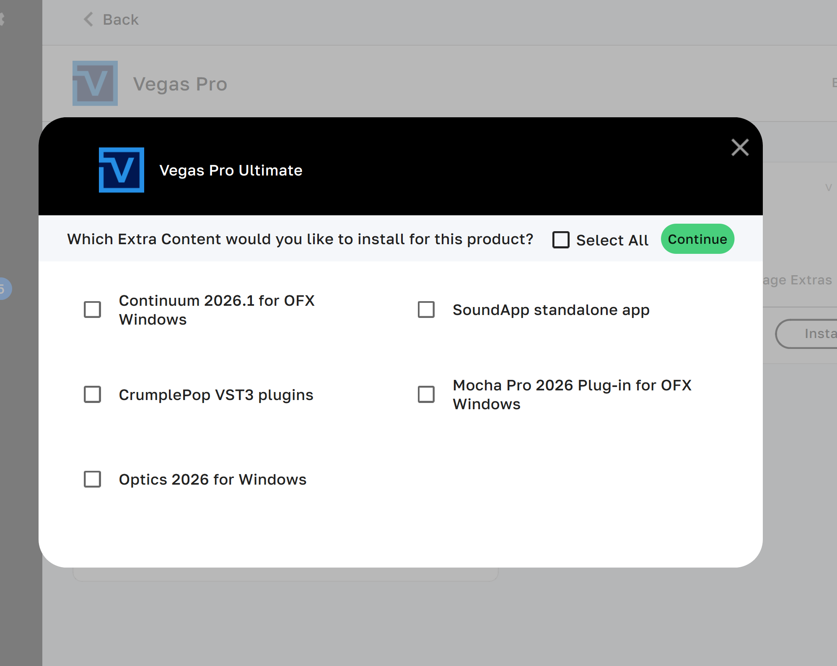Click the Select All label text
The height and width of the screenshot is (666, 837).
pos(612,240)
